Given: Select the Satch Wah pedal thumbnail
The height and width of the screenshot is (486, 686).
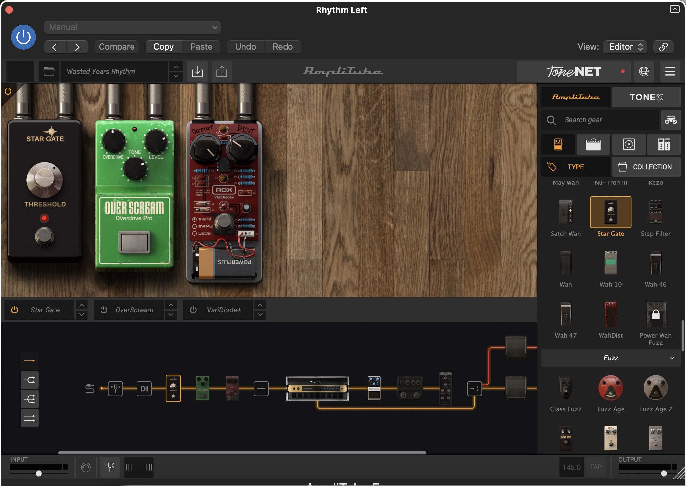Looking at the screenshot, I should pyautogui.click(x=566, y=212).
